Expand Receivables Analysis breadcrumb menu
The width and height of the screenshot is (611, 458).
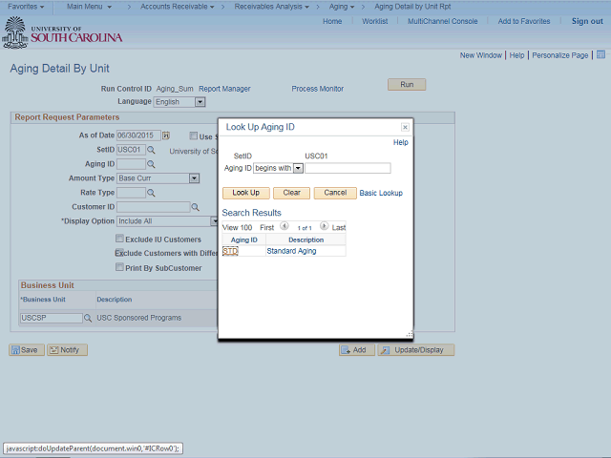coord(271,7)
